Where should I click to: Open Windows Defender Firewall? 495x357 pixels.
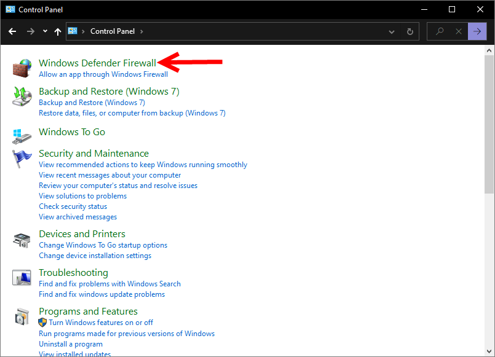tap(97, 63)
